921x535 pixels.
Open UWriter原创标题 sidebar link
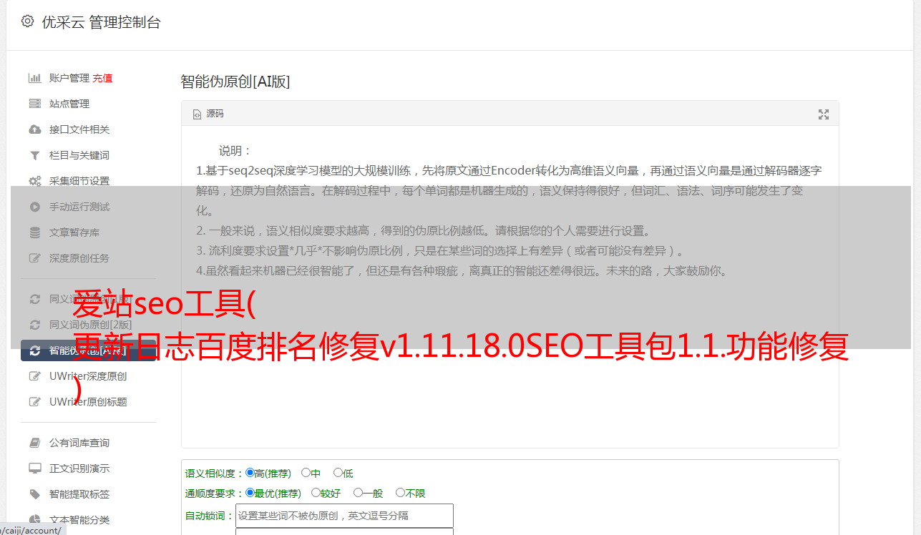88,402
